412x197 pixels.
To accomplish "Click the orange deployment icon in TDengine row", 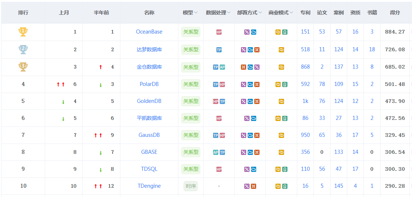I will click(x=254, y=186).
